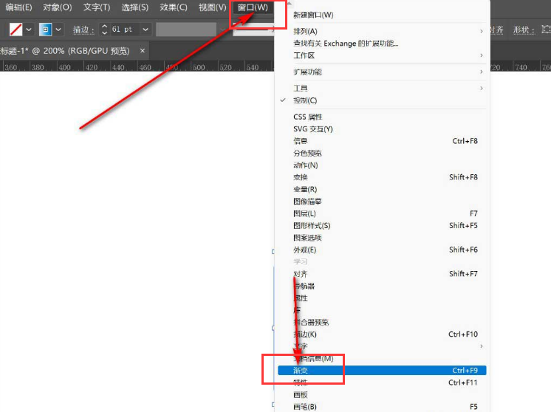Open the SVG 交互(Y) panel
The height and width of the screenshot is (412, 551).
pyautogui.click(x=382, y=129)
